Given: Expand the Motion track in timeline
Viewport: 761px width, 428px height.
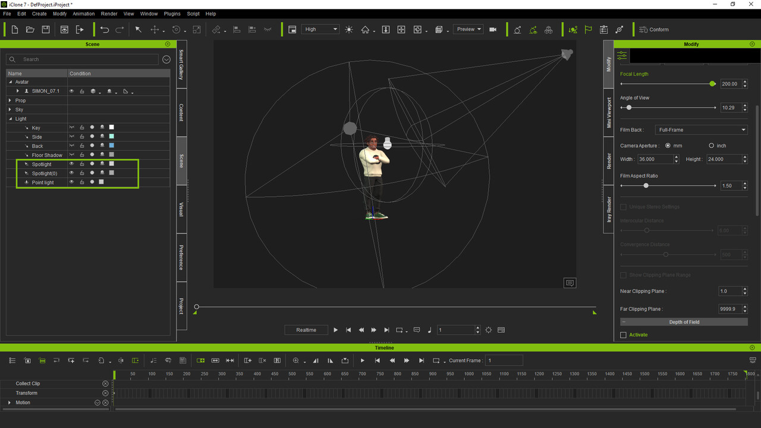Looking at the screenshot, I should (x=10, y=403).
